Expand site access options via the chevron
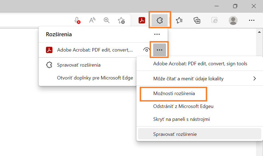The image size is (263, 156). [x=254, y=78]
